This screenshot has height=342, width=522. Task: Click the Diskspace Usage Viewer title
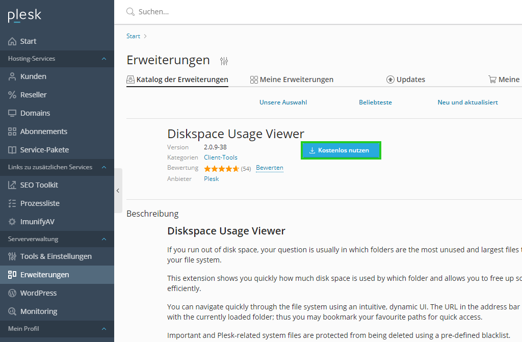coord(236,134)
